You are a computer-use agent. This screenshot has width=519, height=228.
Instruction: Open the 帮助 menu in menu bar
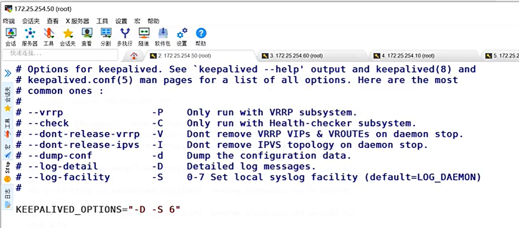coord(153,21)
